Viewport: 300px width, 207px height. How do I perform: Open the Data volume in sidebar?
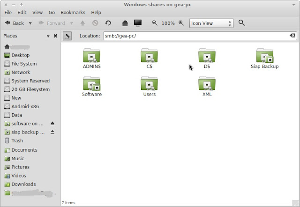(x=13, y=115)
